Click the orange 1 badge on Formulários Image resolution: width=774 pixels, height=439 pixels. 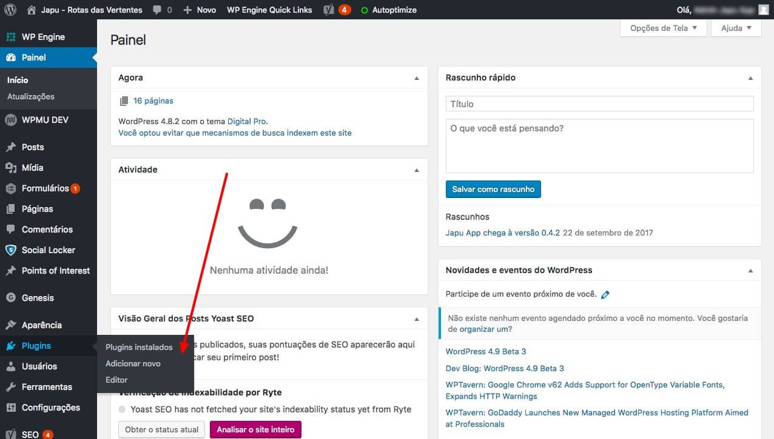[x=75, y=188]
